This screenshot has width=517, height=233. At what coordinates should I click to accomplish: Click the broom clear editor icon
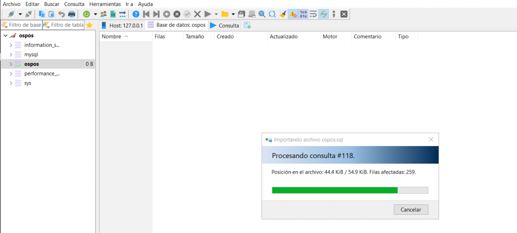click(x=283, y=14)
